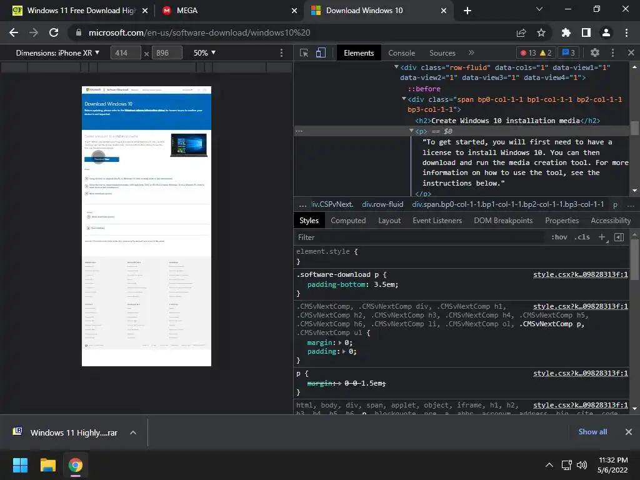The height and width of the screenshot is (480, 640).
Task: Expand the padding shorthand in .CMSvNextComp rule
Action: coord(344,351)
